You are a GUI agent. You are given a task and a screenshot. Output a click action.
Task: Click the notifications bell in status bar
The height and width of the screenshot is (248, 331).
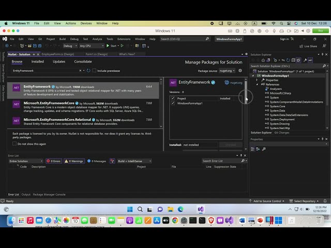point(325,201)
